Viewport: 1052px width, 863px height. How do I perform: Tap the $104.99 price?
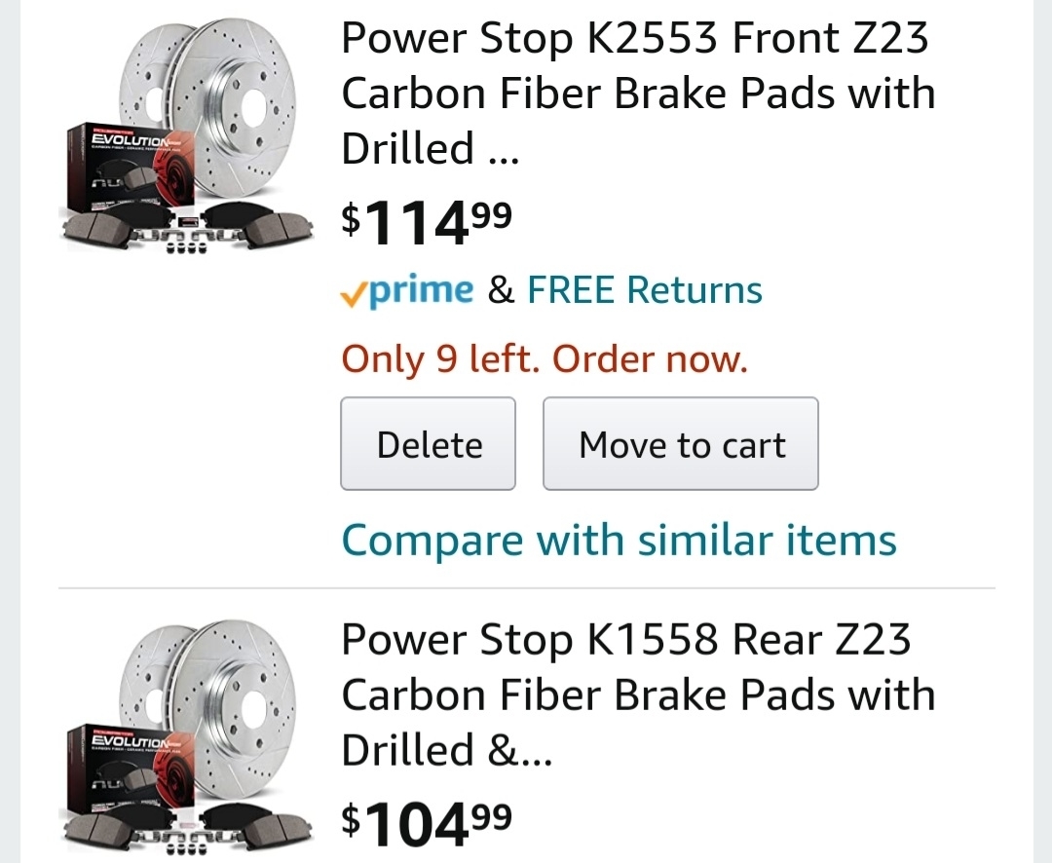point(426,823)
